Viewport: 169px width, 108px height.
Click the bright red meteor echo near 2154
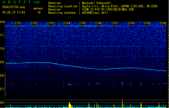70,84
